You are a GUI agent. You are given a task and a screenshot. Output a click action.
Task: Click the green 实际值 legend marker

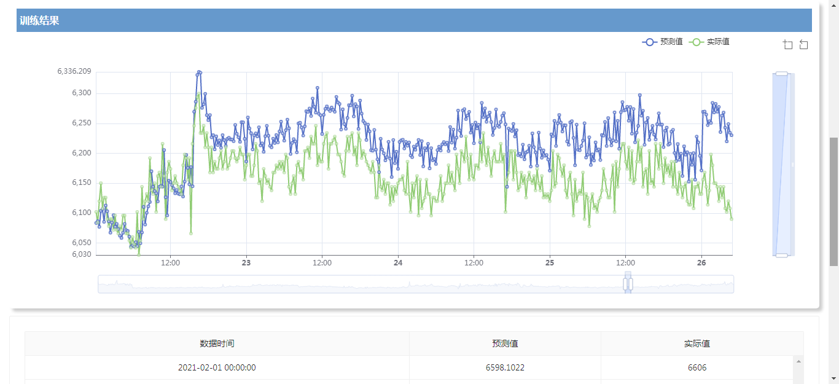pyautogui.click(x=697, y=42)
